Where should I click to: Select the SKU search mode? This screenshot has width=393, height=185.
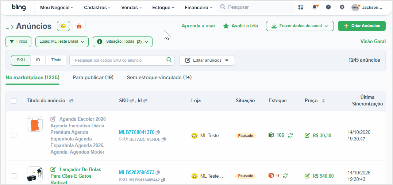point(20,60)
